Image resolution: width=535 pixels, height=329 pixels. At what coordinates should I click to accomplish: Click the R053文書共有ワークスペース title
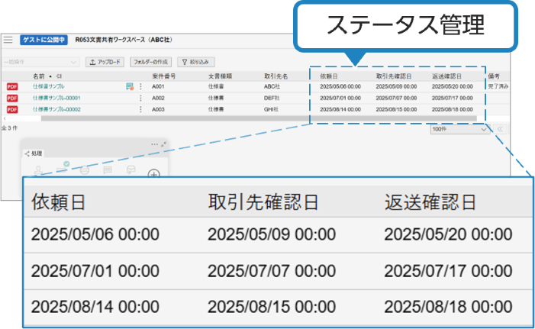pos(124,40)
